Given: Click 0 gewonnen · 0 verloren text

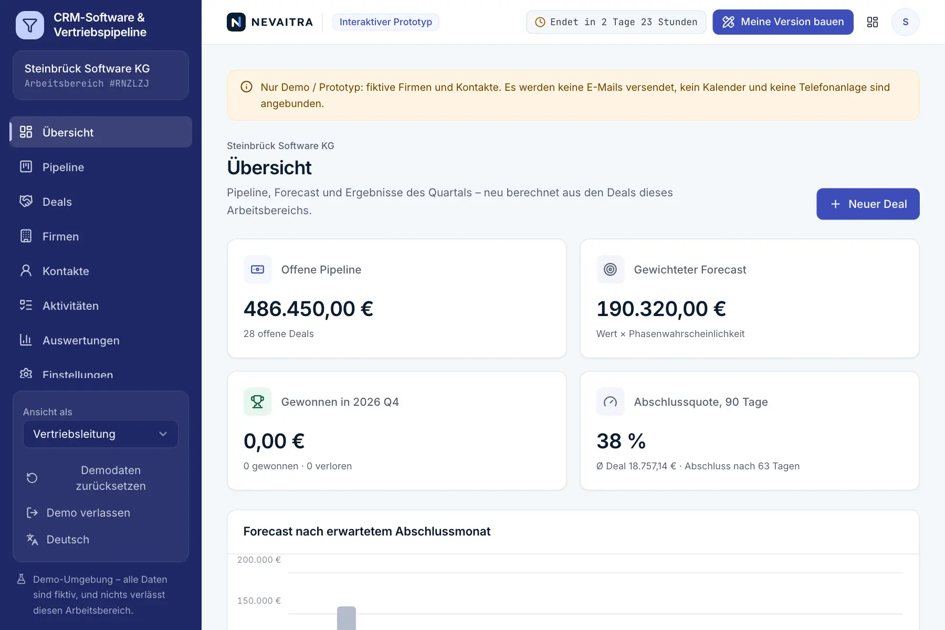Looking at the screenshot, I should pos(298,466).
